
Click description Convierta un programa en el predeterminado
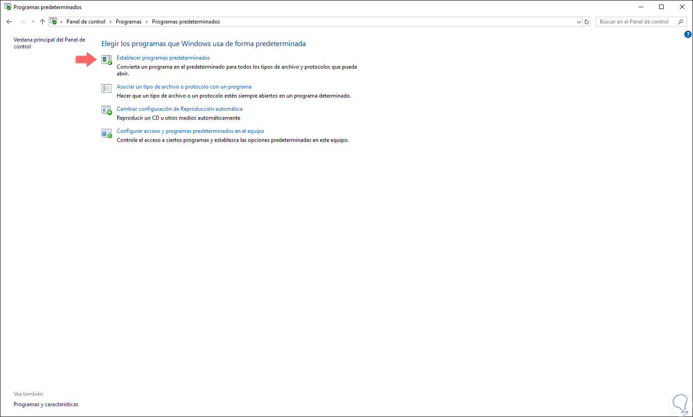point(237,70)
